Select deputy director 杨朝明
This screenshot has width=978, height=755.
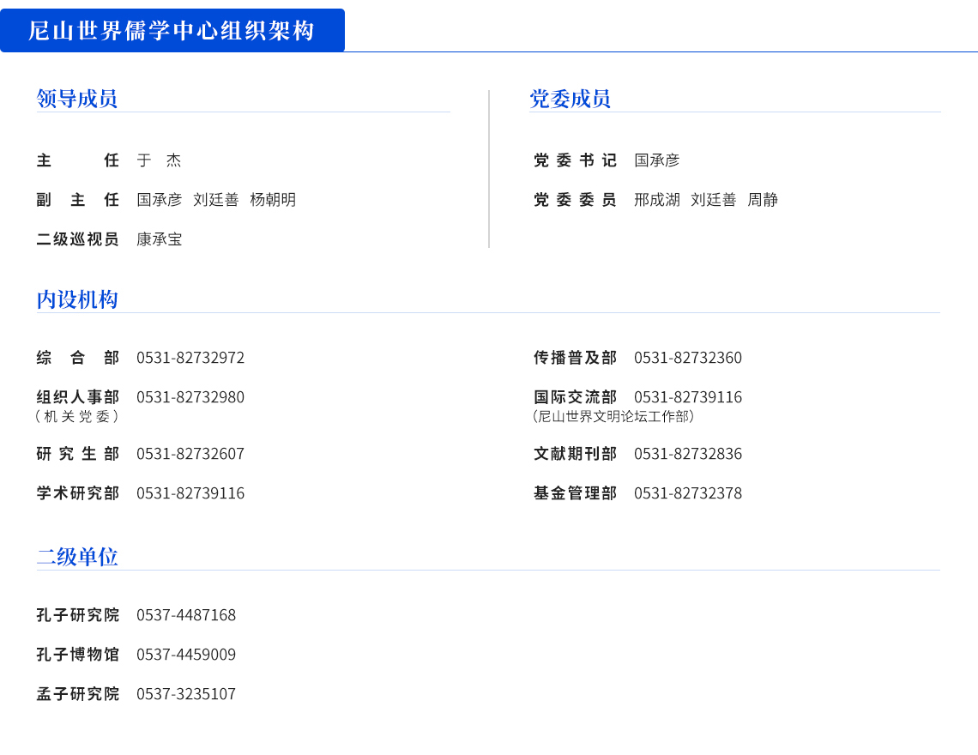click(274, 200)
